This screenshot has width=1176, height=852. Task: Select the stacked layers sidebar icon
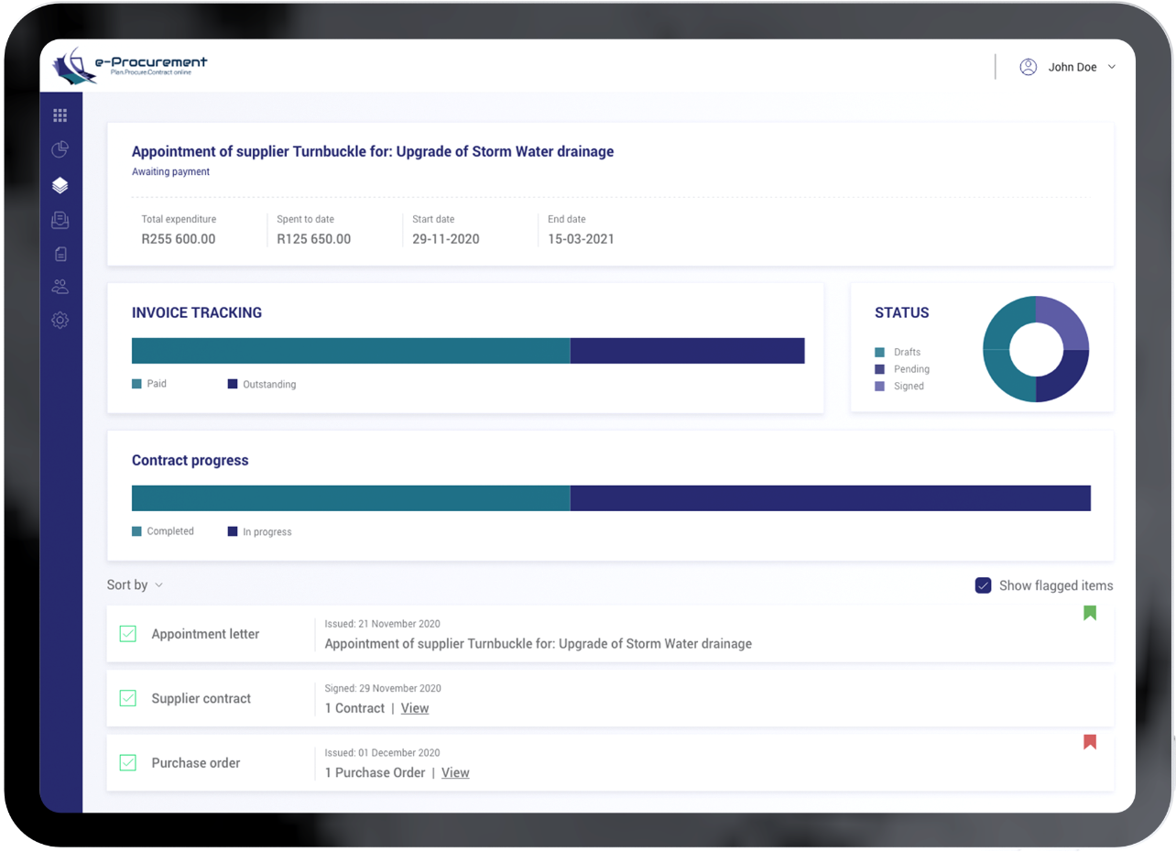click(x=60, y=185)
